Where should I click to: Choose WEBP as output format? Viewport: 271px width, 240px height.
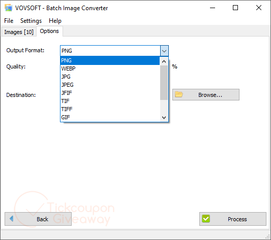coord(110,68)
